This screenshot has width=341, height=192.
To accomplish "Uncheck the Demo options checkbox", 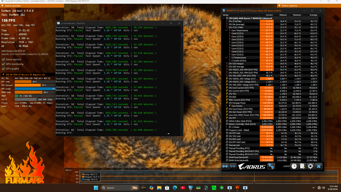I will point(3,59).
